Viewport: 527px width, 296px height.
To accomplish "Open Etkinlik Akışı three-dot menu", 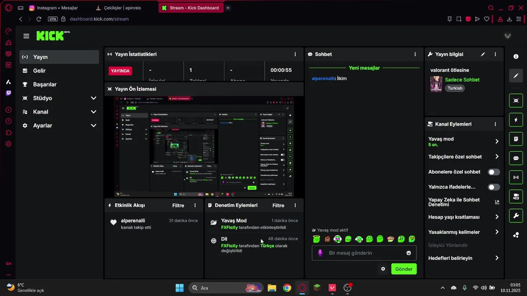I will 195,205.
